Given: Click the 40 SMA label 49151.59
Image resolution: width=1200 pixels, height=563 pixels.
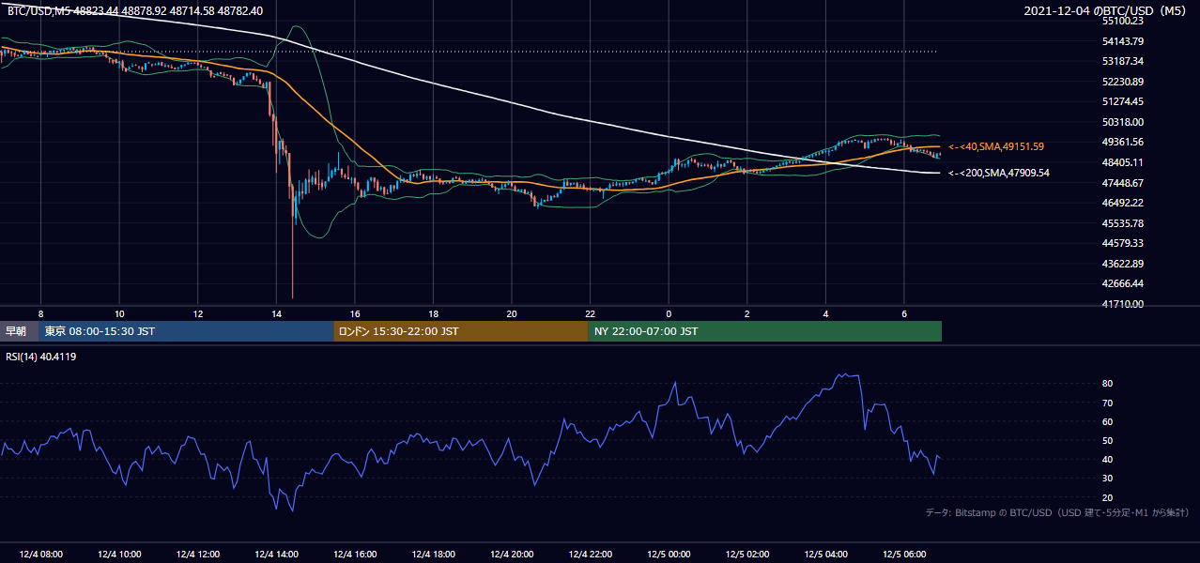Looking at the screenshot, I should (995, 146).
